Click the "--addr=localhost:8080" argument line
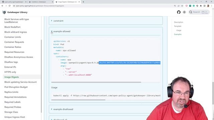The image size is (214, 120). 77,75
